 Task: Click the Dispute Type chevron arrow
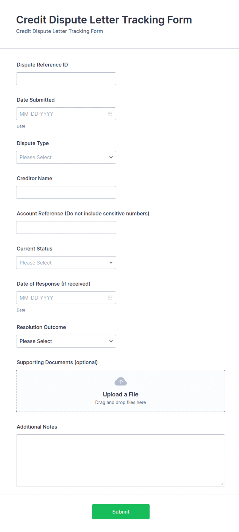pos(111,157)
